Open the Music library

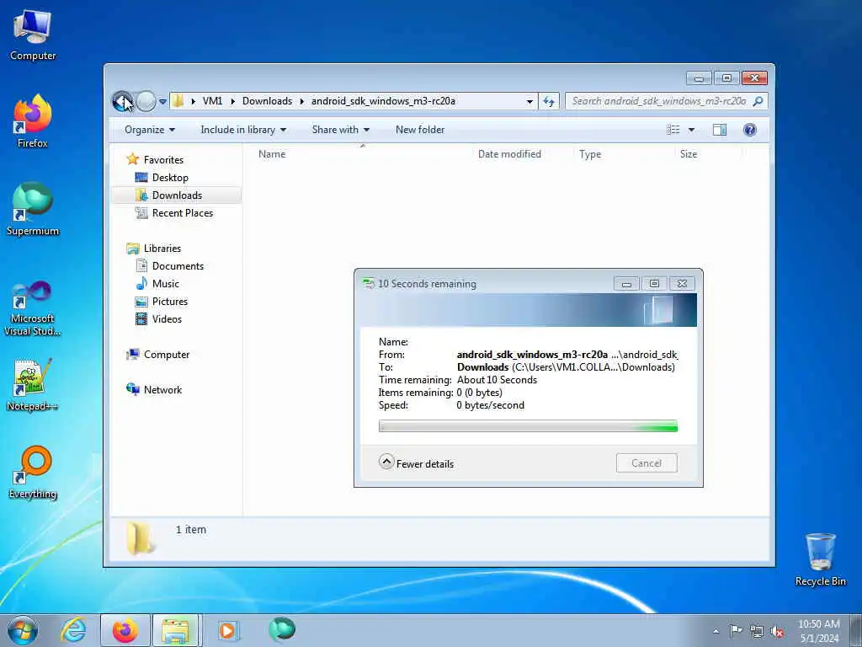(166, 283)
